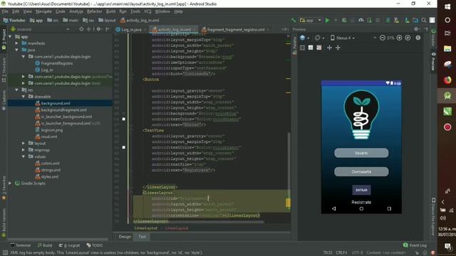Open the Logcat tool window
The height and width of the screenshot is (256, 456).
70,245
